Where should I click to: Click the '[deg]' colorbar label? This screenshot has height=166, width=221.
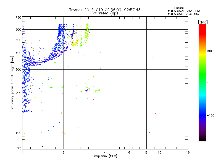203,22
